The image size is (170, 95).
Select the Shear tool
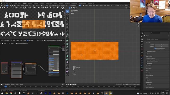coord(67,72)
